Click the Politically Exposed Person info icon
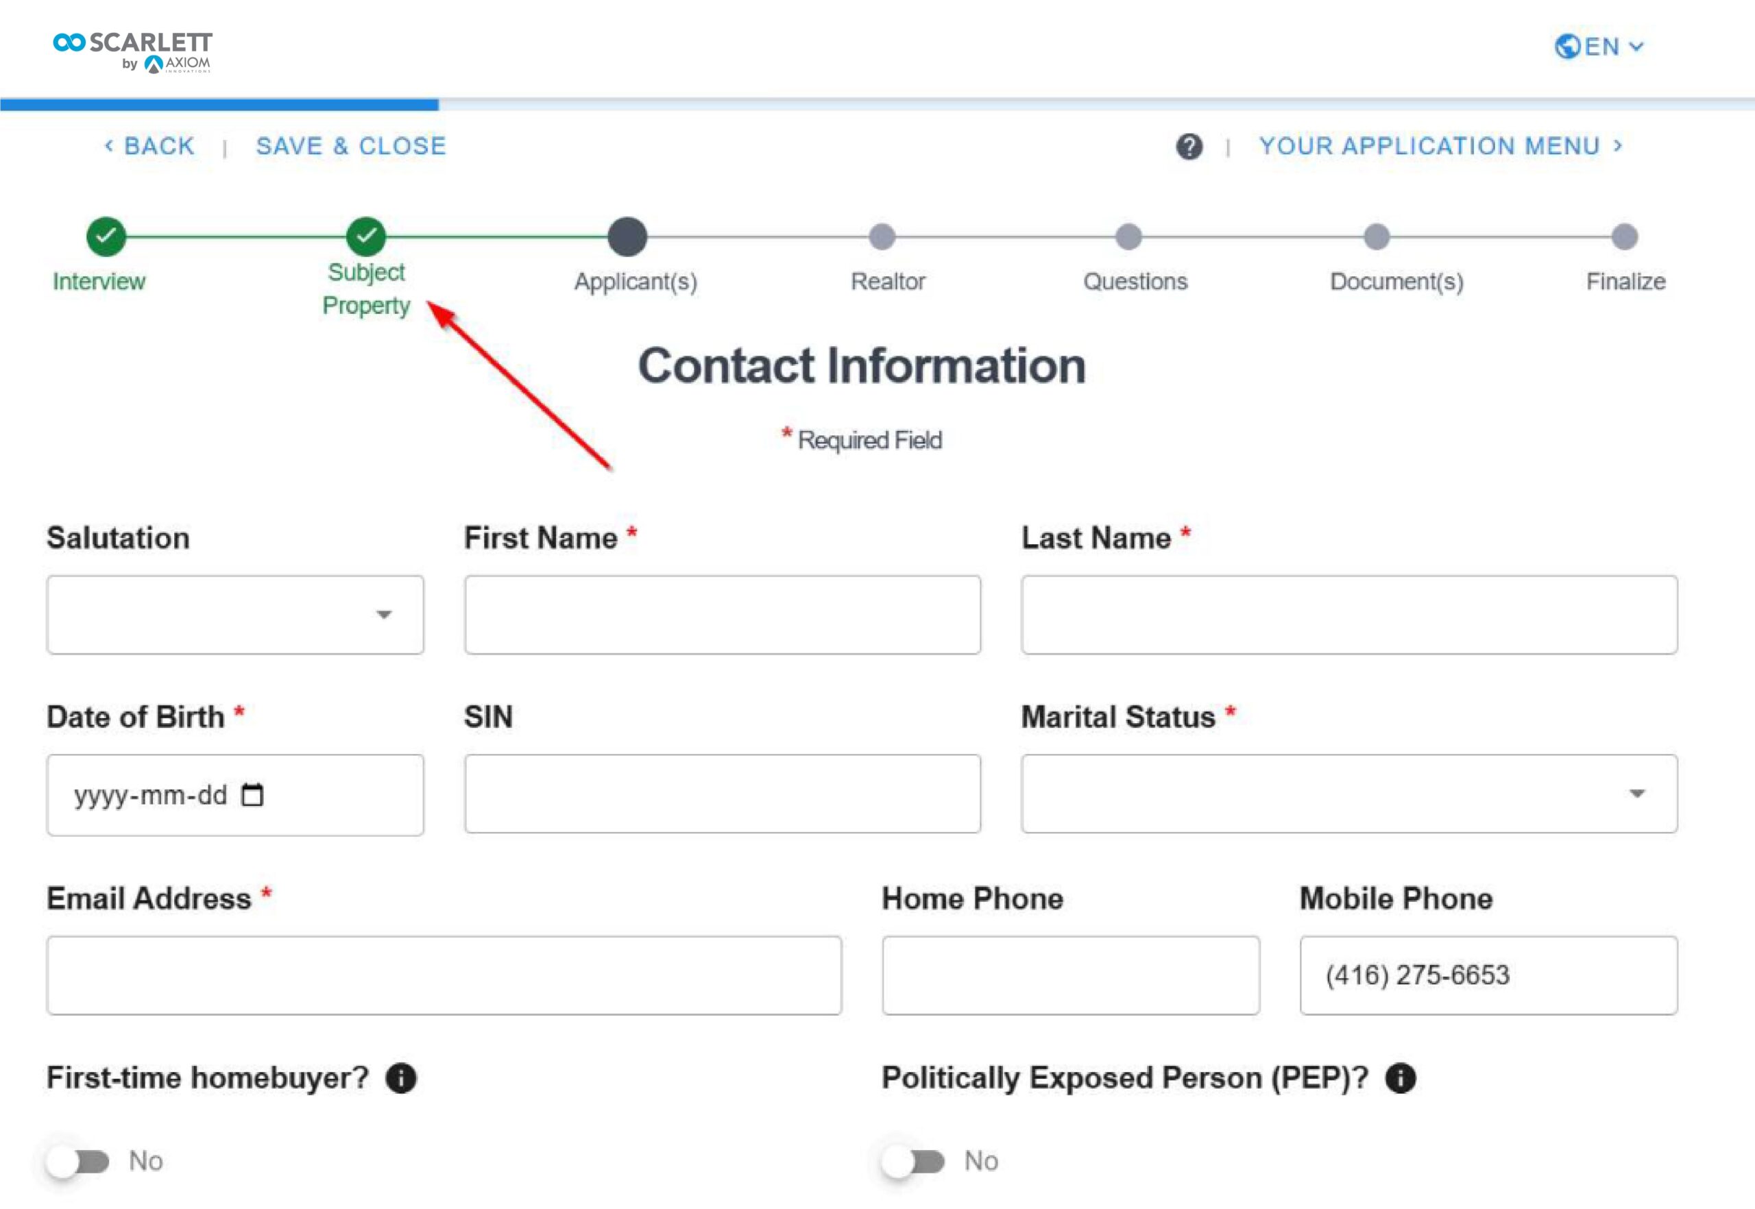The image size is (1755, 1209). coord(1401,1077)
